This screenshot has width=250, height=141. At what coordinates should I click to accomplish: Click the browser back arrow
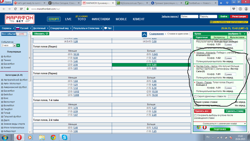click(4, 9)
